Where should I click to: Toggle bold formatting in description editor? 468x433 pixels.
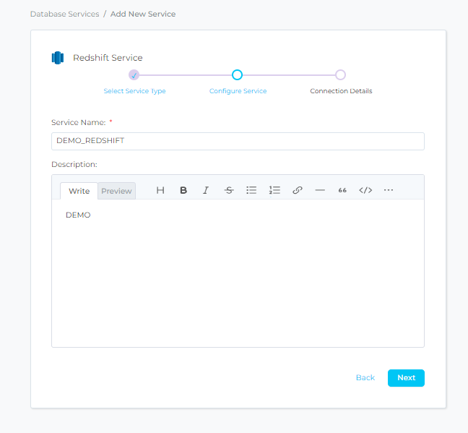click(183, 190)
